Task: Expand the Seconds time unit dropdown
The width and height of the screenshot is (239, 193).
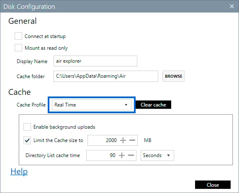Action: [x=157, y=155]
